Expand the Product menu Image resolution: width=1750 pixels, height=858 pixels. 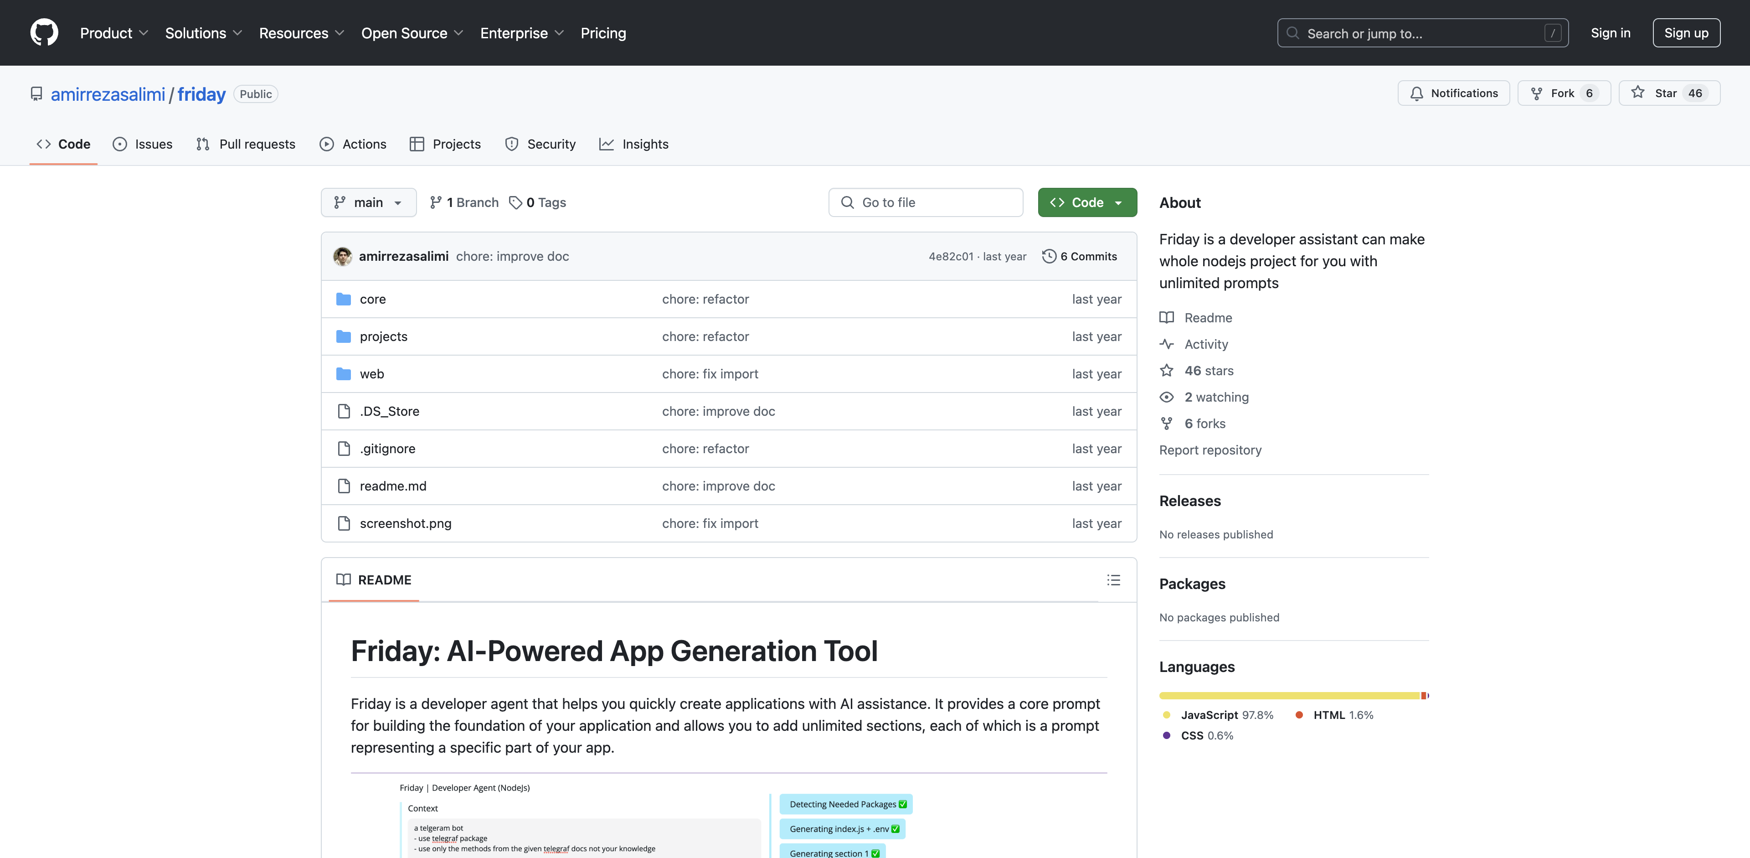(x=114, y=33)
